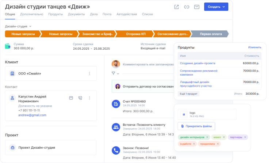Open three-dot menu for ООО «Смайл»

pyautogui.click(x=89, y=73)
